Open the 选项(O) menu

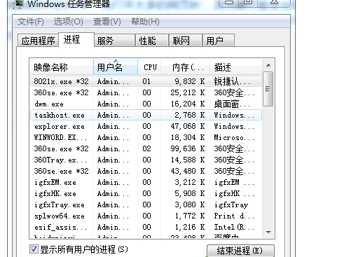(x=69, y=22)
